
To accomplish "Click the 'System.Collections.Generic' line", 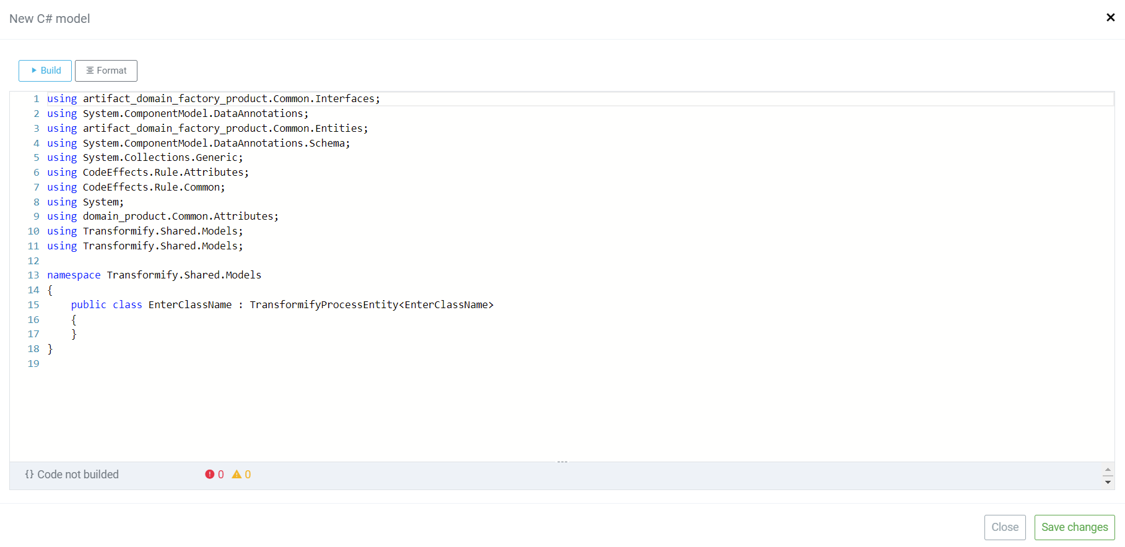I will 145,158.
